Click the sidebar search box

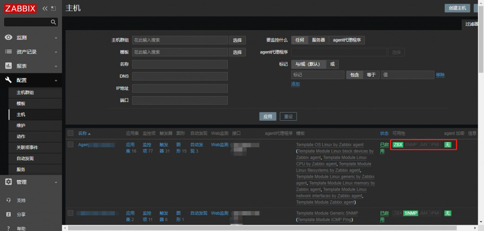click(x=31, y=22)
